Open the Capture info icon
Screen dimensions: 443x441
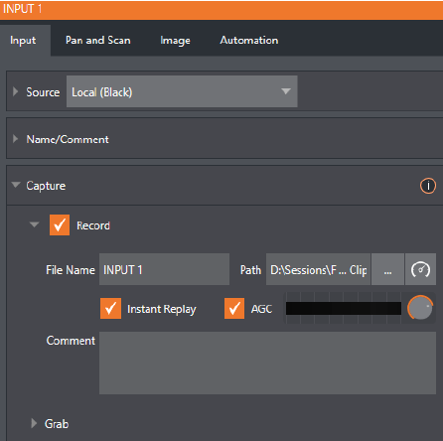pos(428,186)
